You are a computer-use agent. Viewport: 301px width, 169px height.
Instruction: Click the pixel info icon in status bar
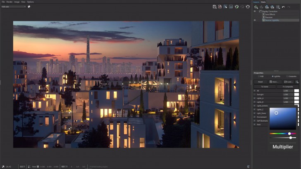coord(3,167)
